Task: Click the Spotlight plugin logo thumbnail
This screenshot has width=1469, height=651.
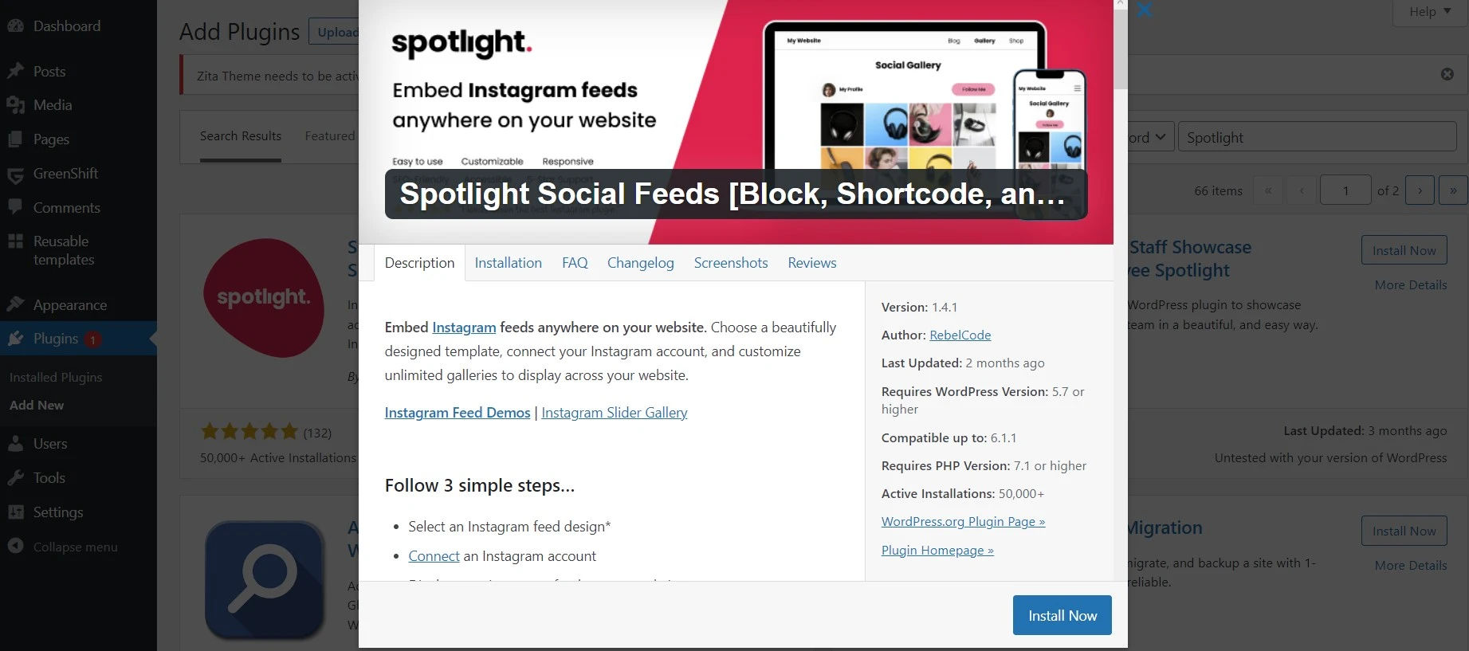Action: [x=264, y=297]
